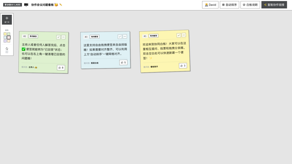Upvote the blue note #3
The height and width of the screenshot is (164, 292).
(x=123, y=63)
